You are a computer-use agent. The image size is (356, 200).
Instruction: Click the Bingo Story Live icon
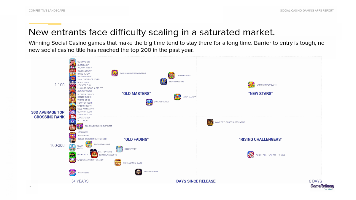(89, 144)
